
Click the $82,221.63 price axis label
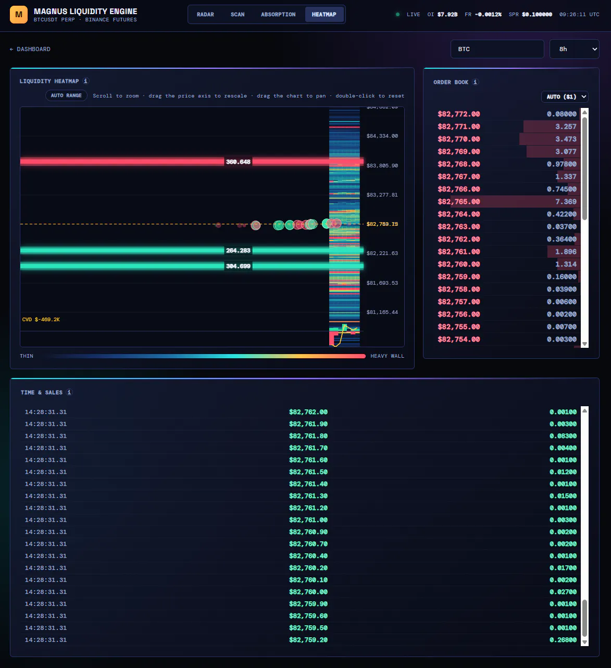point(382,253)
